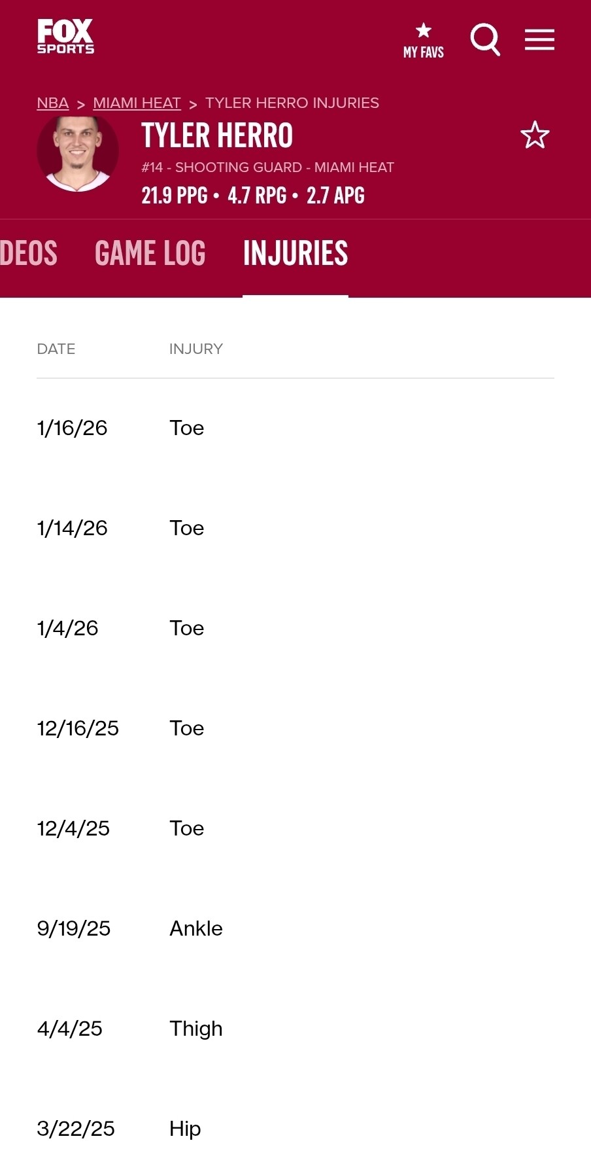Go to NBA breadcrumb link
Image resolution: width=591 pixels, height=1162 pixels.
tap(53, 103)
